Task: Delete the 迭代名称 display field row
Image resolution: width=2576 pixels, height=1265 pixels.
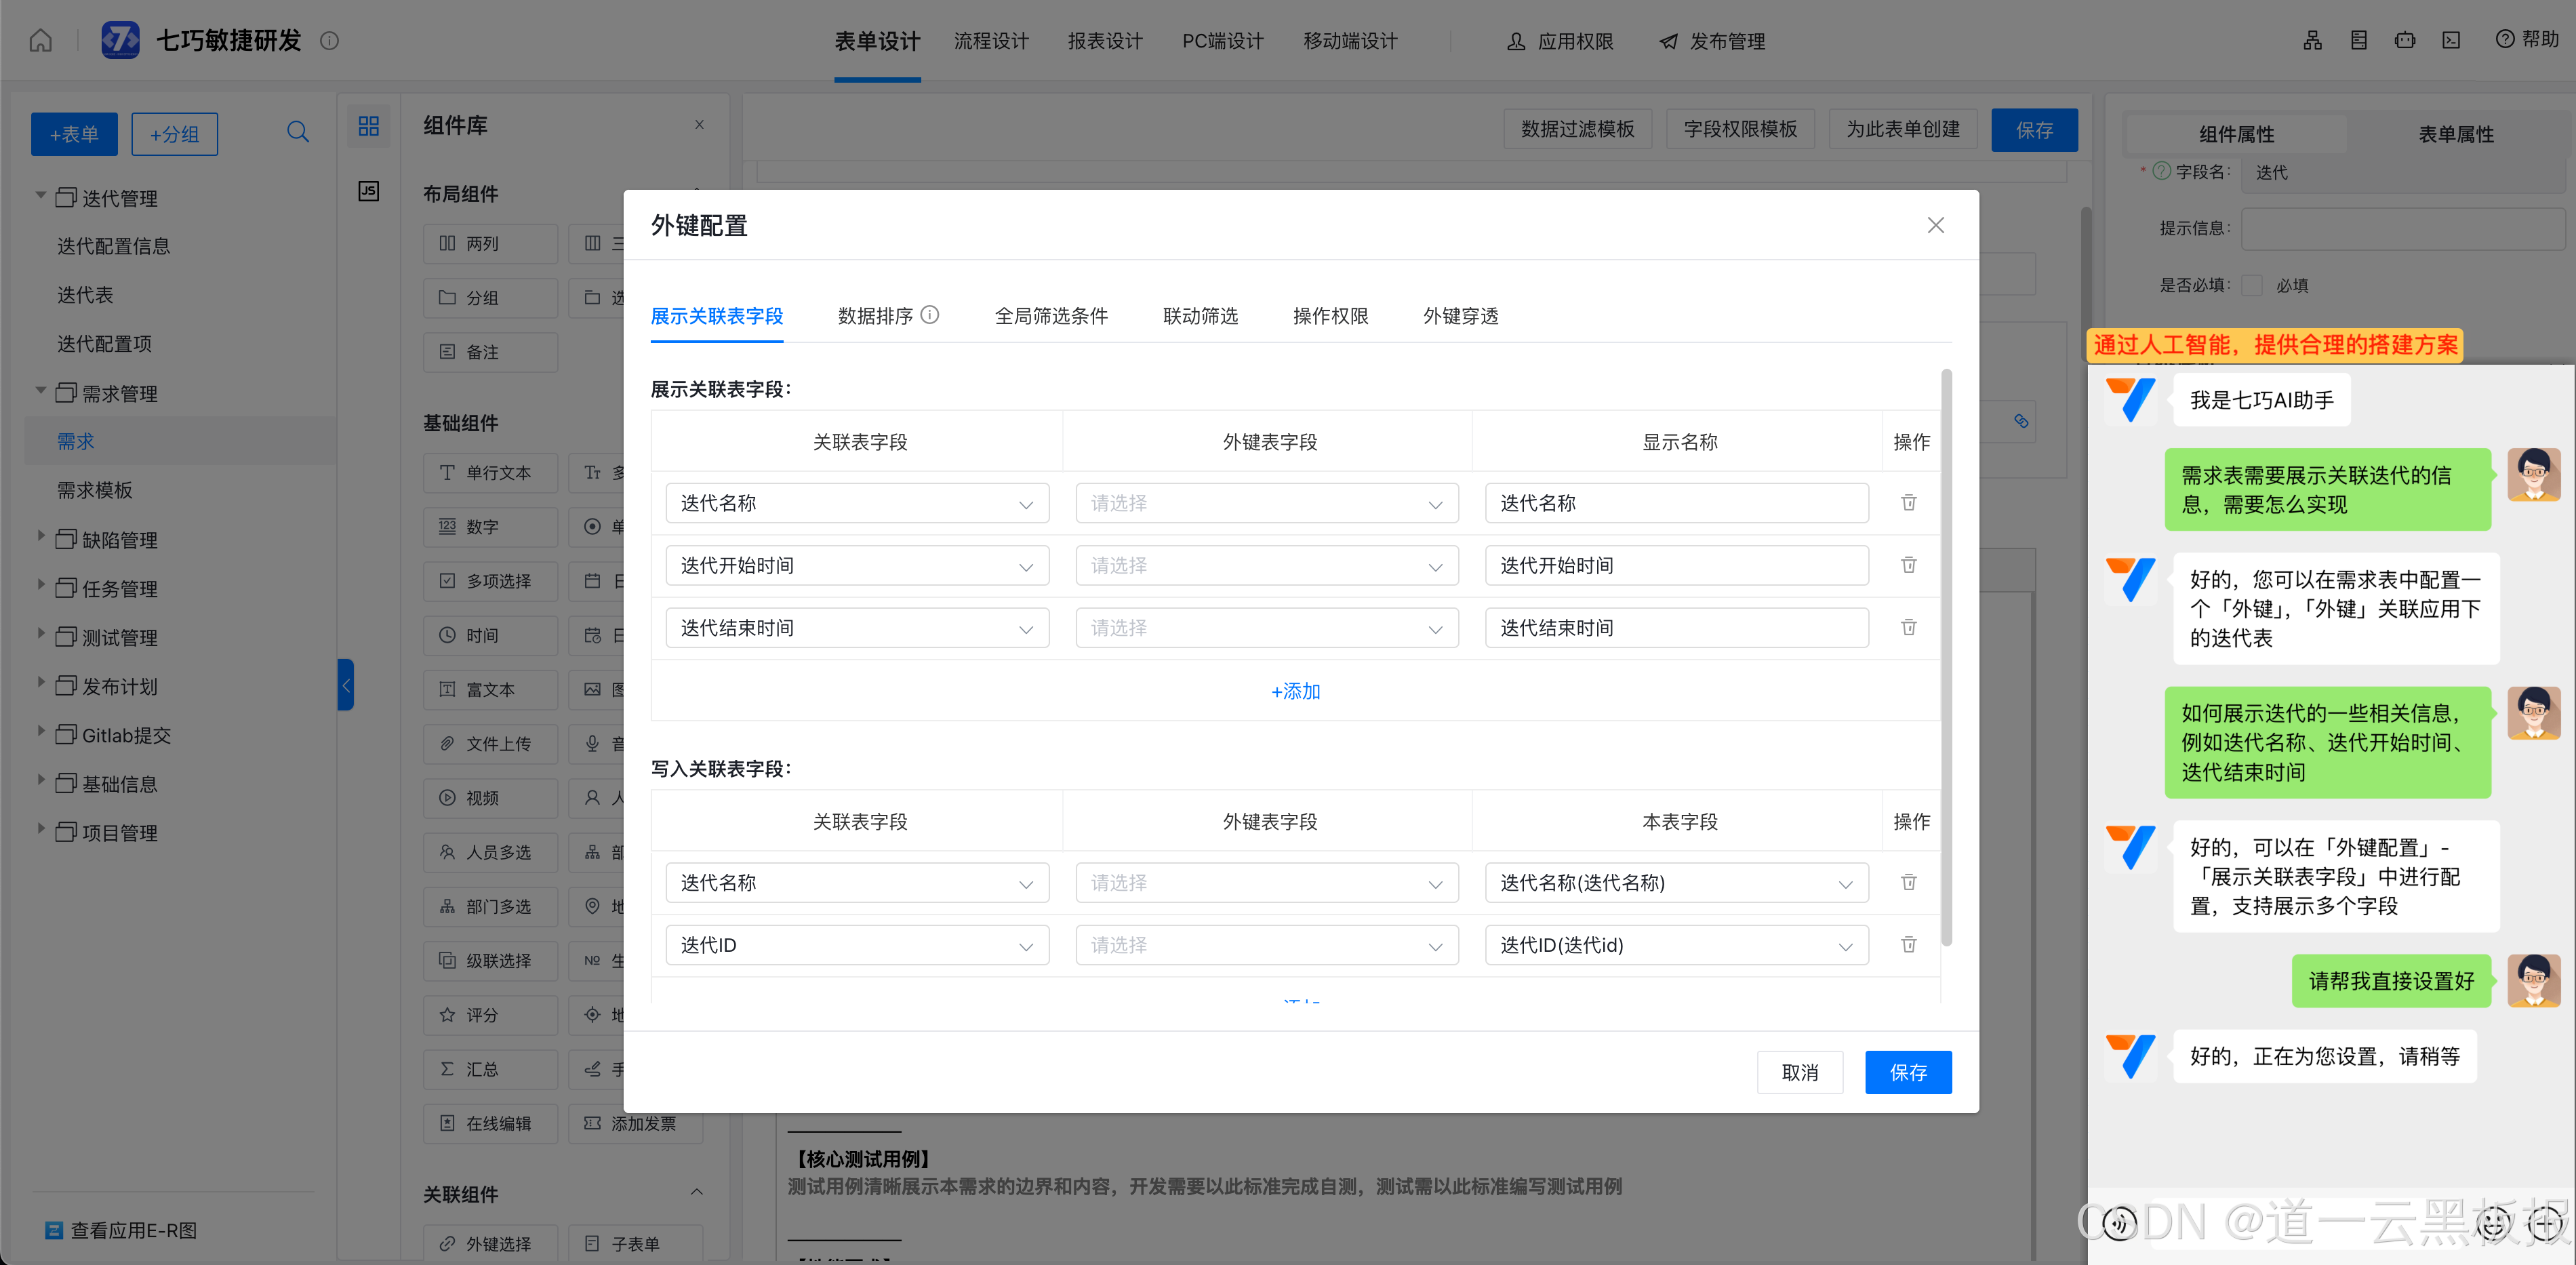Action: pyautogui.click(x=1908, y=503)
